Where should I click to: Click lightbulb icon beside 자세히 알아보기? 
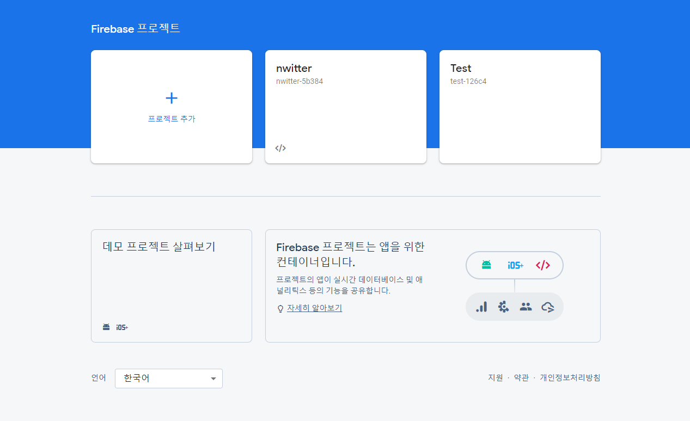(280, 309)
